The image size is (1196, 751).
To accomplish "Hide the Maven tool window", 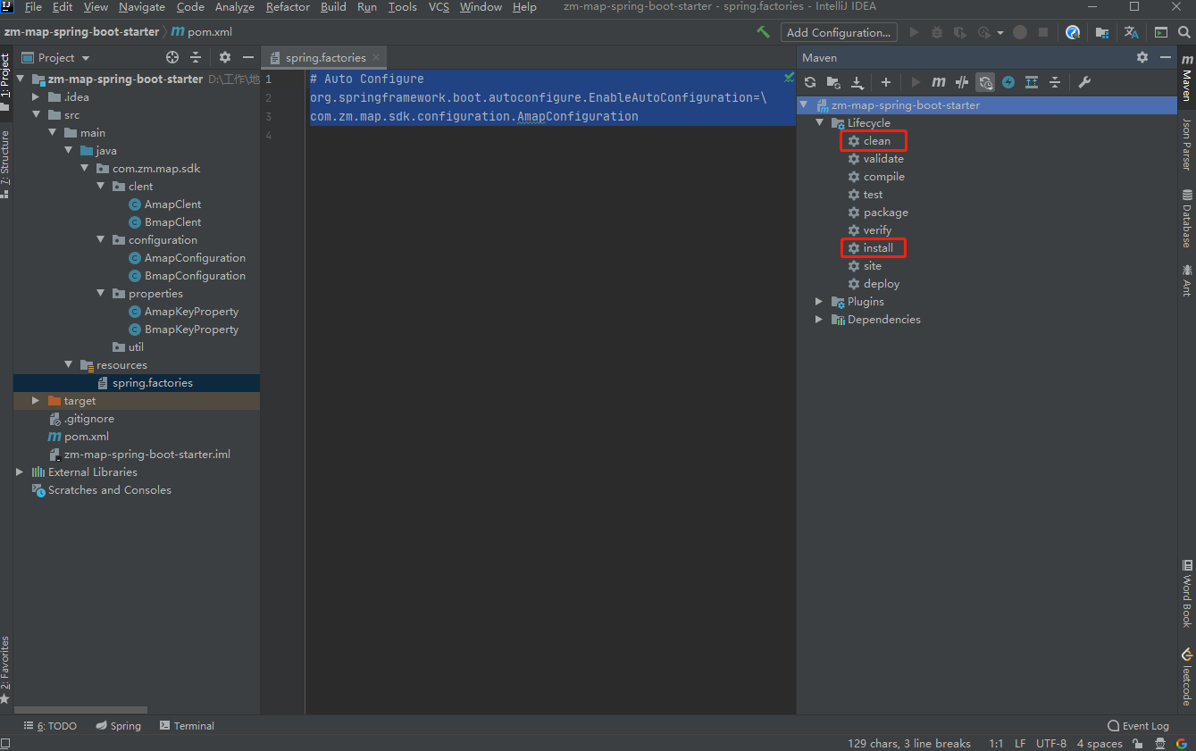I will [1165, 57].
